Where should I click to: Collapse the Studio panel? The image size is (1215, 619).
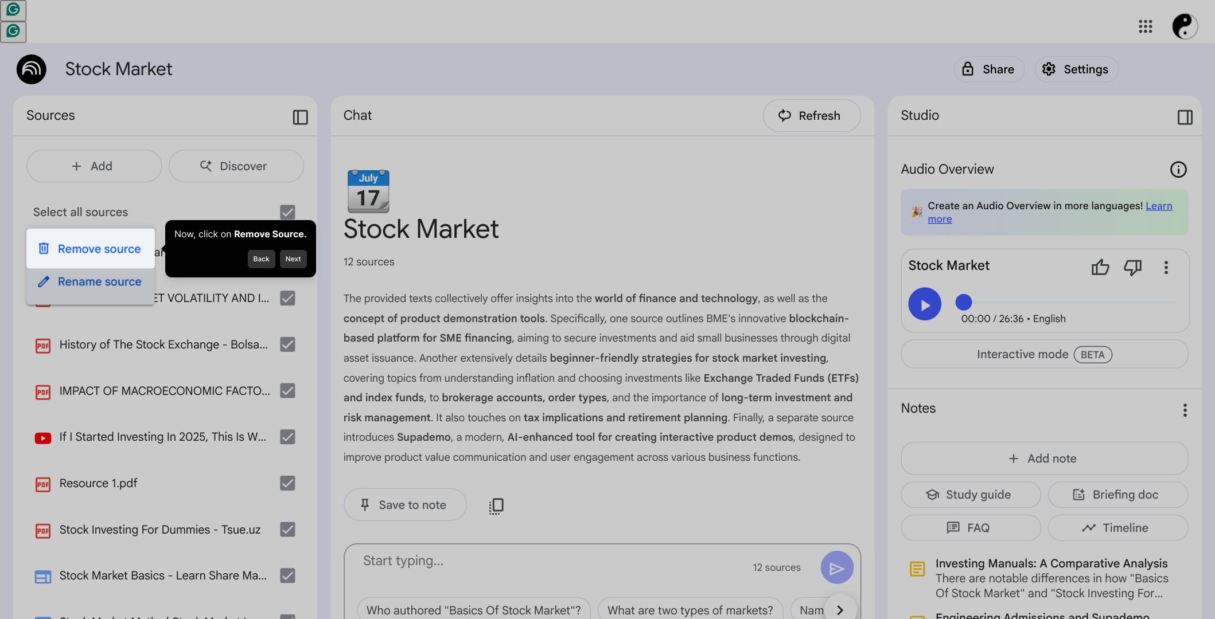tap(1185, 117)
